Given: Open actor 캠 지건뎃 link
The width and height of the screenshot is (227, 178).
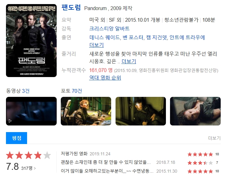Looking at the screenshot, I should click(157, 37).
